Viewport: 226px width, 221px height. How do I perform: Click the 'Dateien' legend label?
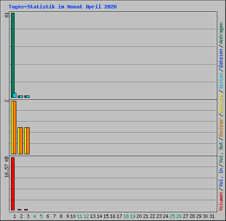[x=221, y=58]
